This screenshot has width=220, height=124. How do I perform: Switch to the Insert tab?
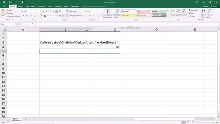20,7
